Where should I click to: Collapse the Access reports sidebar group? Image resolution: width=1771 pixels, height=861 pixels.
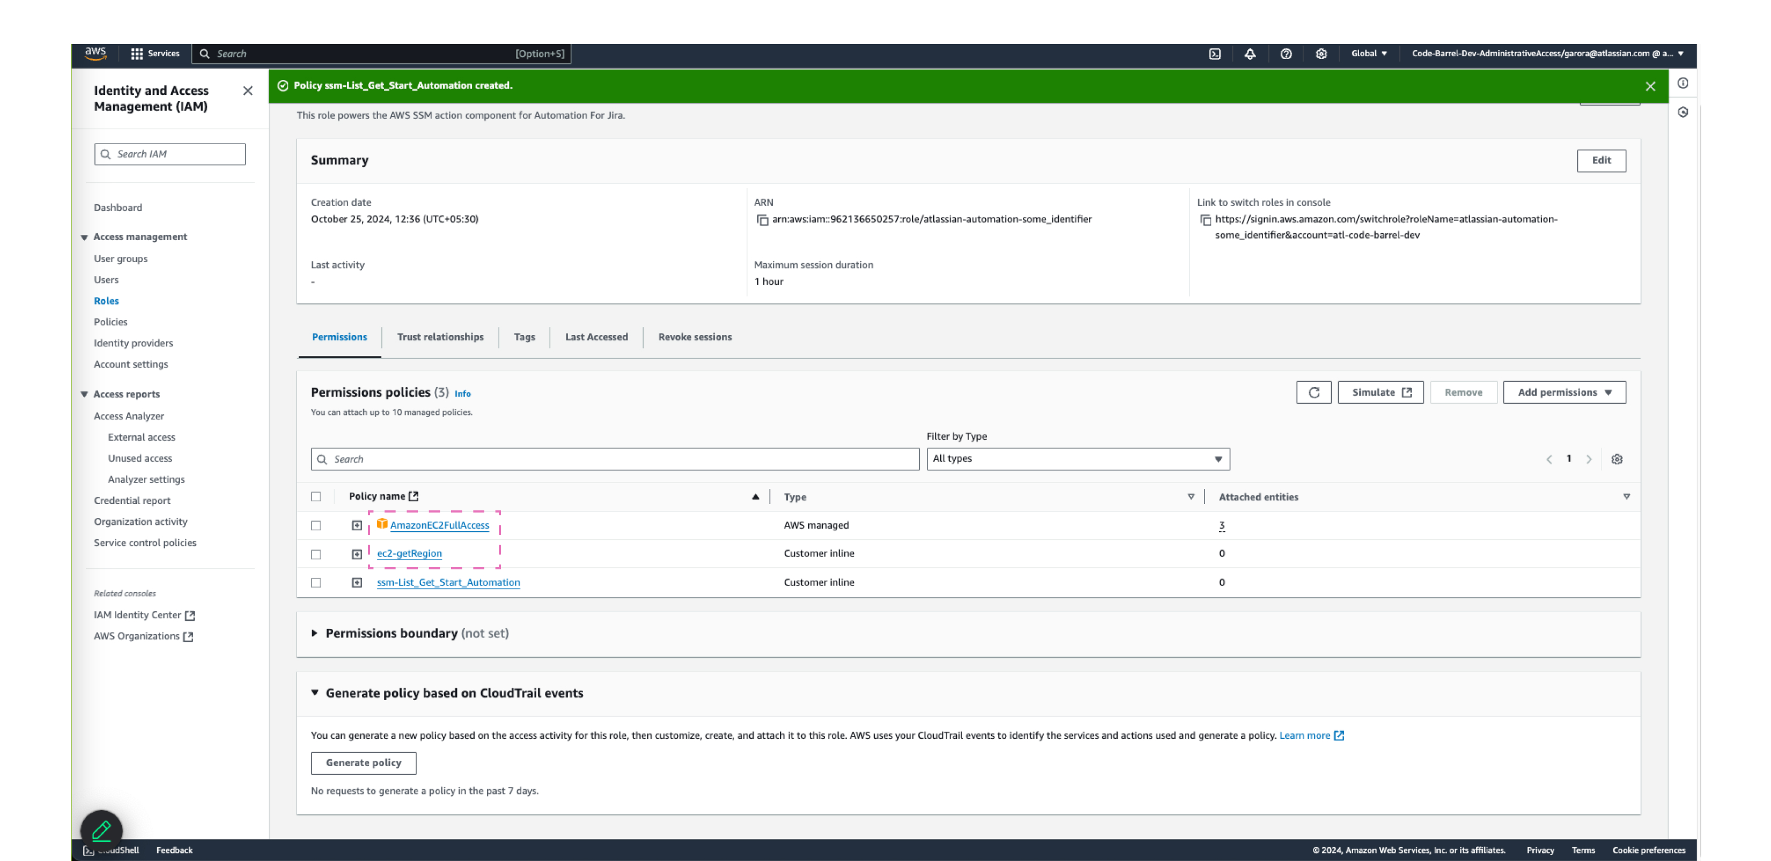point(84,395)
